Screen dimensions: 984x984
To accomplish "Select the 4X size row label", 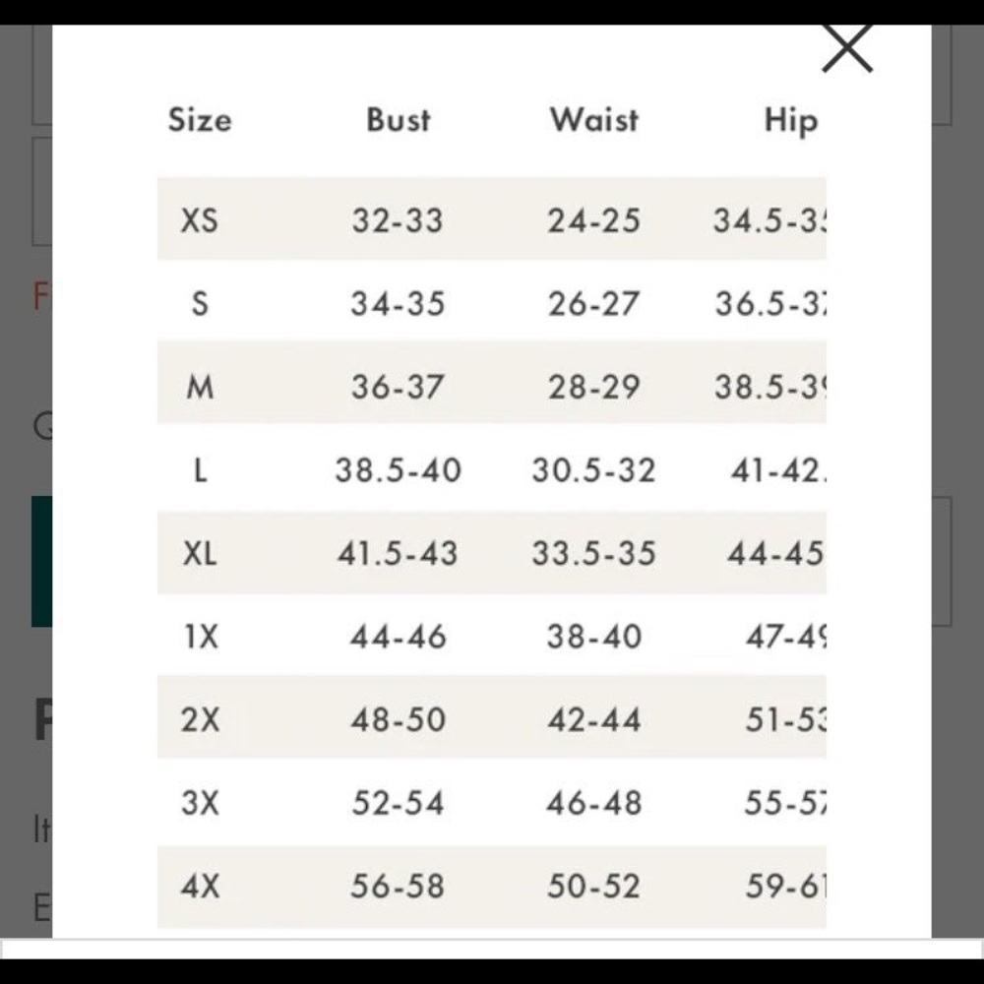I will click(x=200, y=888).
